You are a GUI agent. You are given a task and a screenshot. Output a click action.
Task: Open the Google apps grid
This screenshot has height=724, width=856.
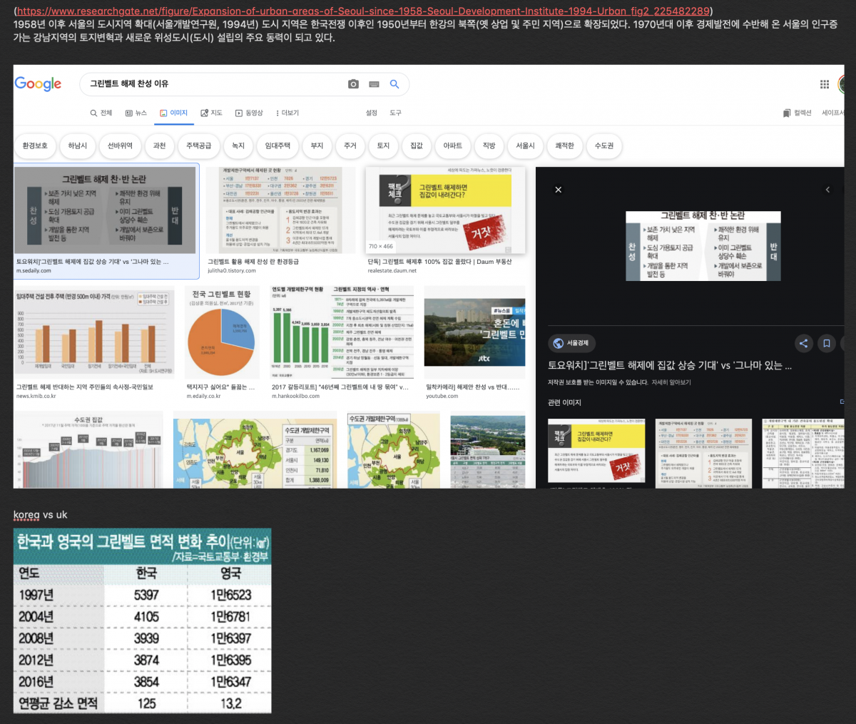pos(825,84)
